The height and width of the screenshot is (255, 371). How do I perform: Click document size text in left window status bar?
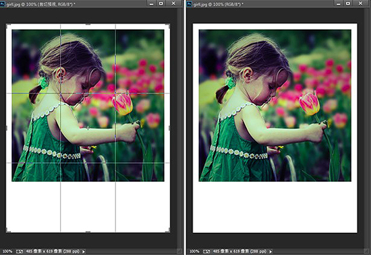(x=53, y=252)
